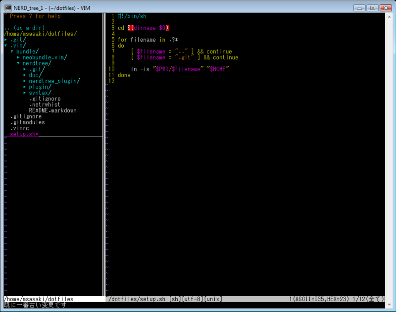
Task: Click the [utf-8] encoding indicator
Action: coord(193,299)
